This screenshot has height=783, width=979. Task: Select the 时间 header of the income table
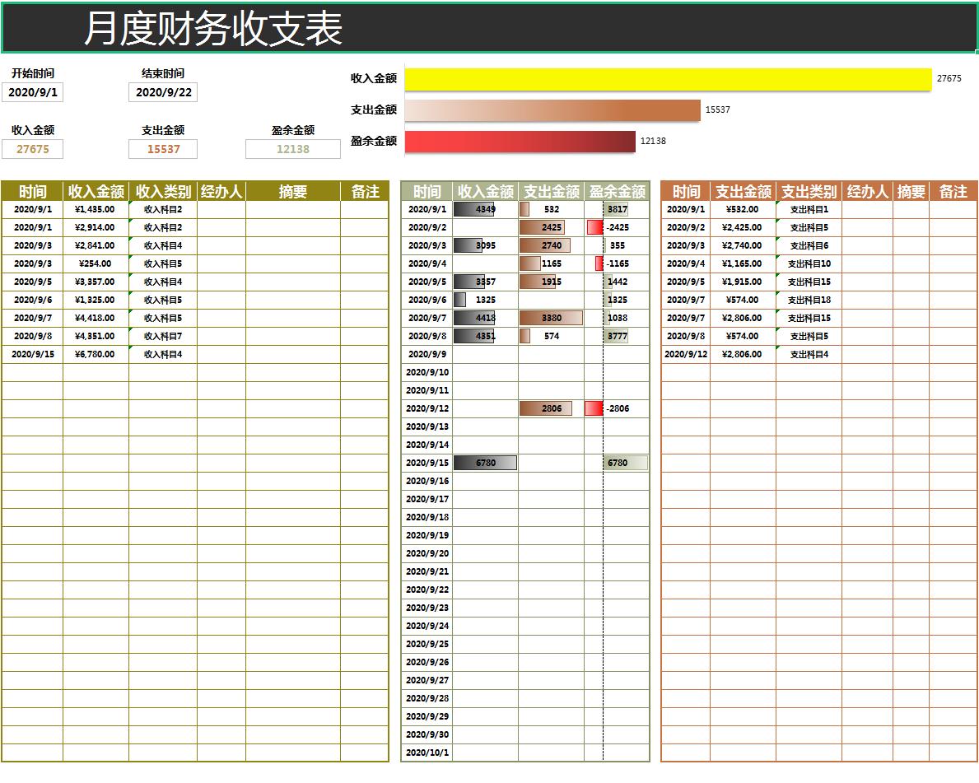pyautogui.click(x=31, y=191)
